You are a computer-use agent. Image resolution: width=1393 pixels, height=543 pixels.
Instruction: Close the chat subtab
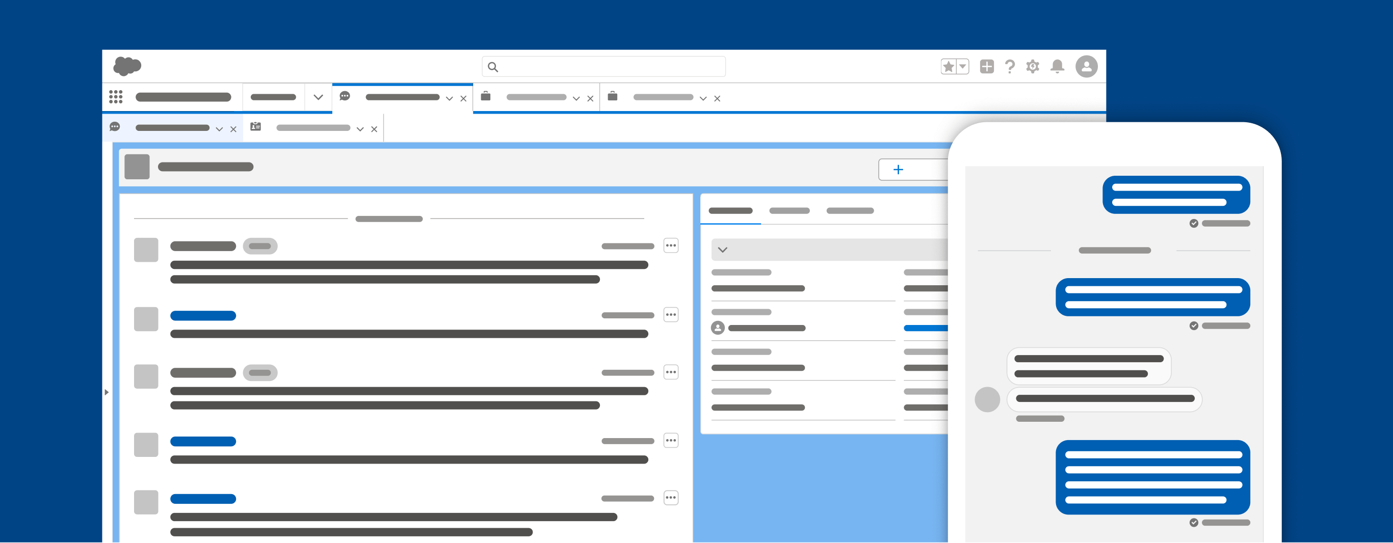pos(233,129)
